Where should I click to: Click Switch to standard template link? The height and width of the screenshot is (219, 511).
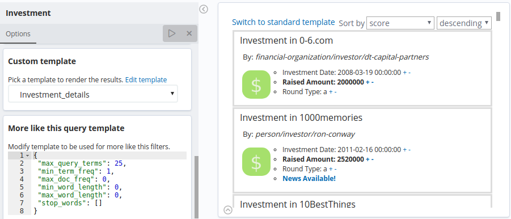point(283,22)
